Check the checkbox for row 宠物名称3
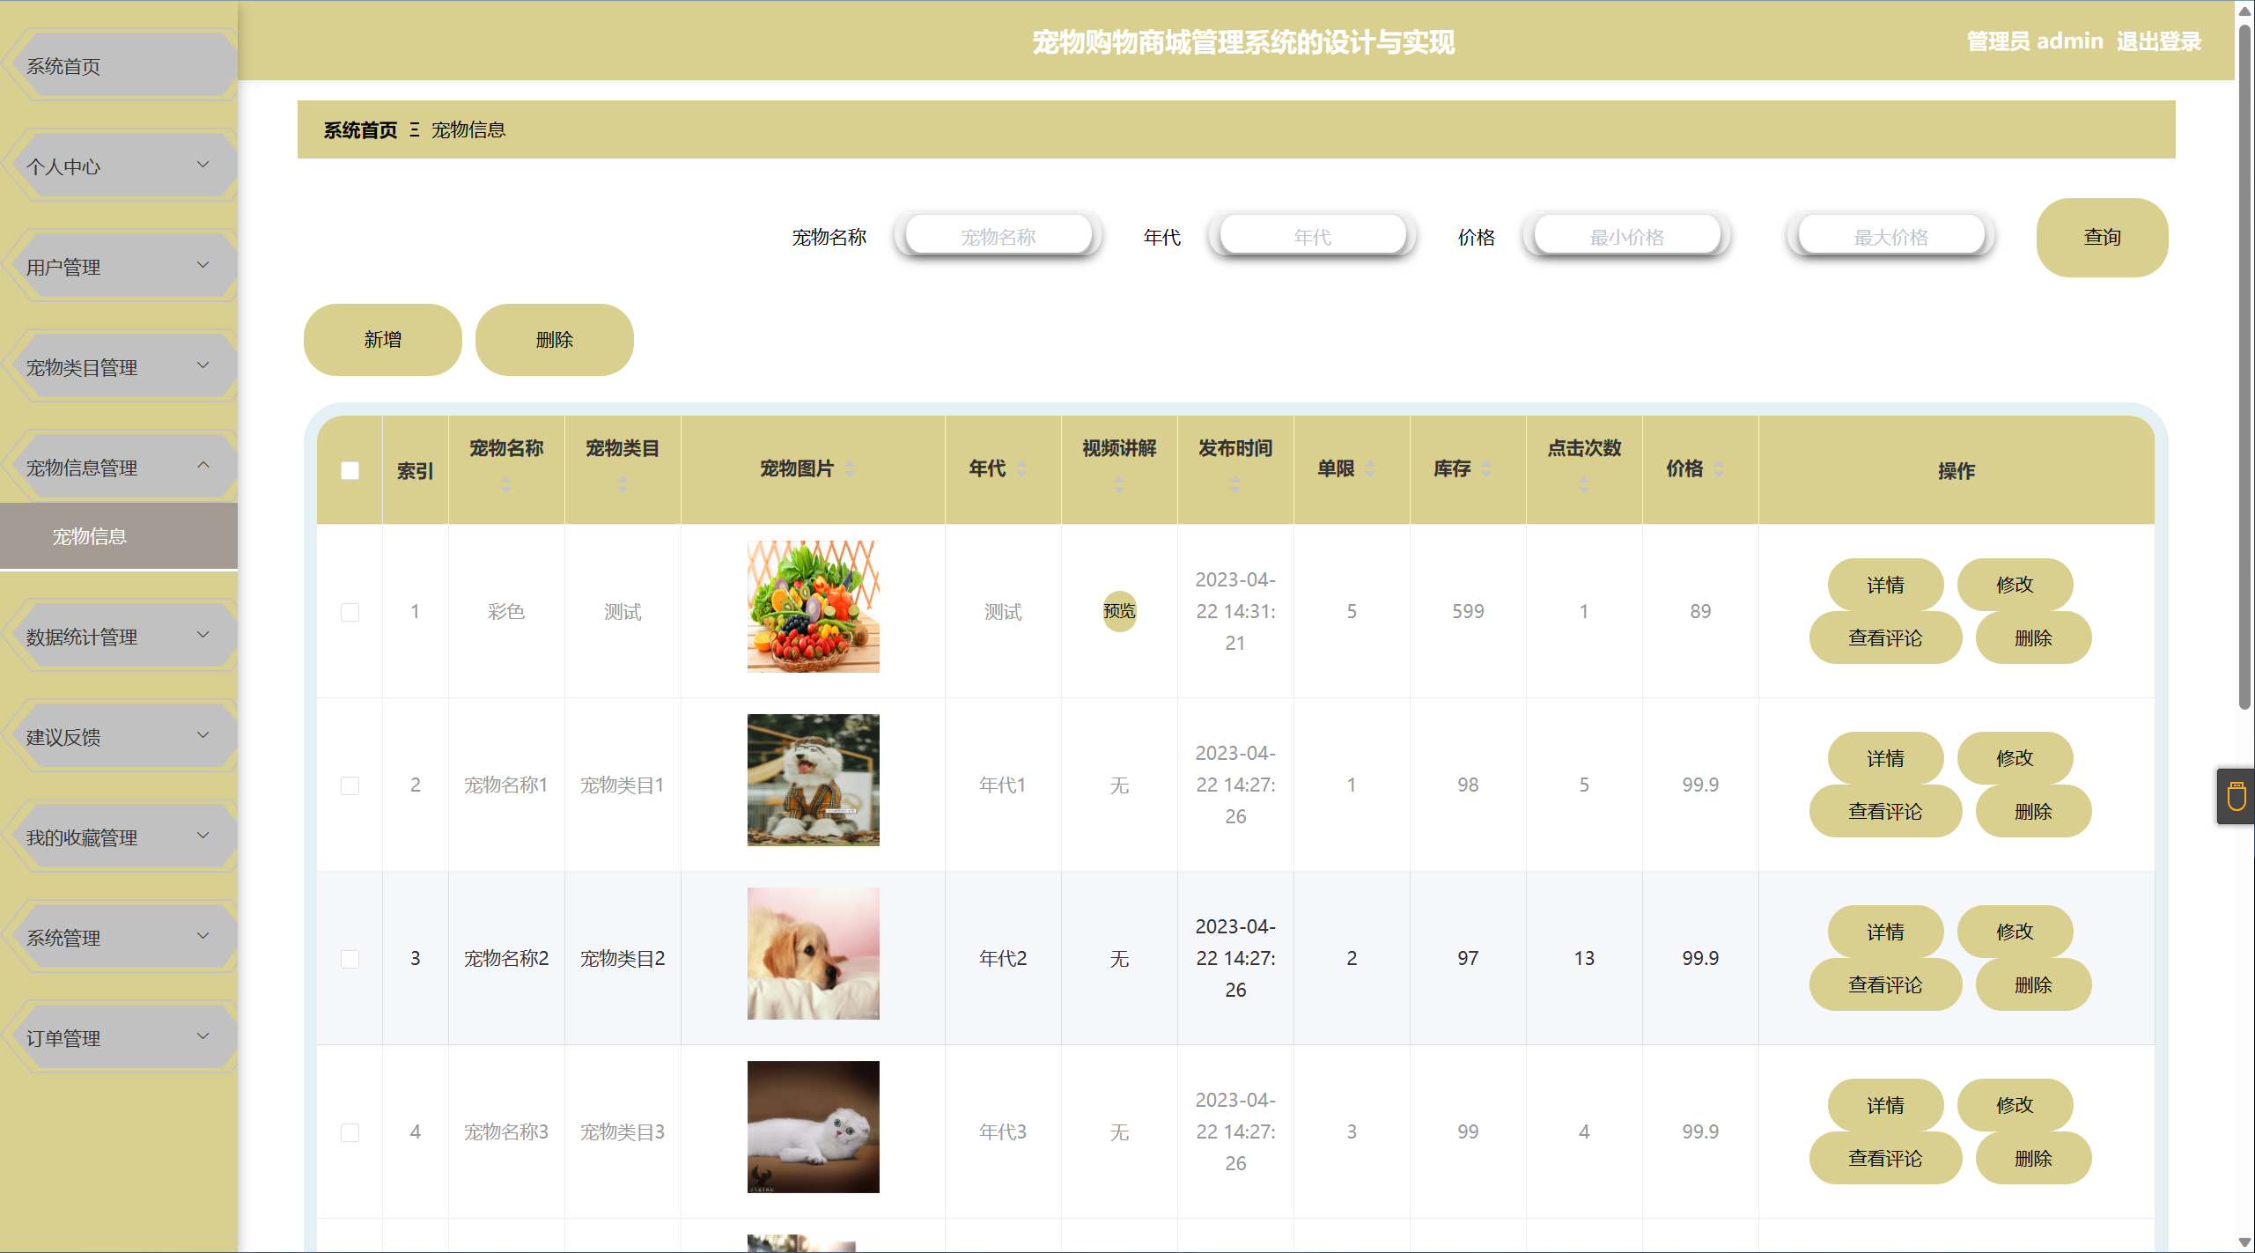This screenshot has height=1253, width=2255. (x=350, y=1132)
